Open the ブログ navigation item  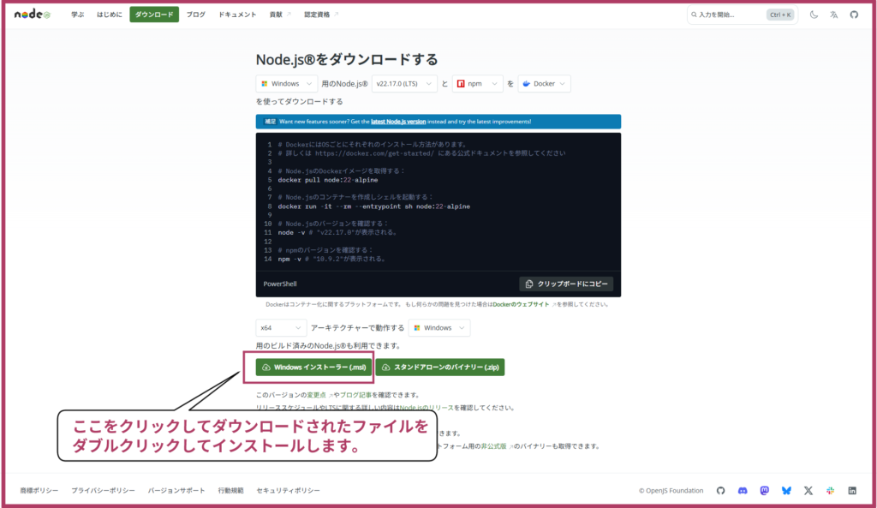[196, 15]
